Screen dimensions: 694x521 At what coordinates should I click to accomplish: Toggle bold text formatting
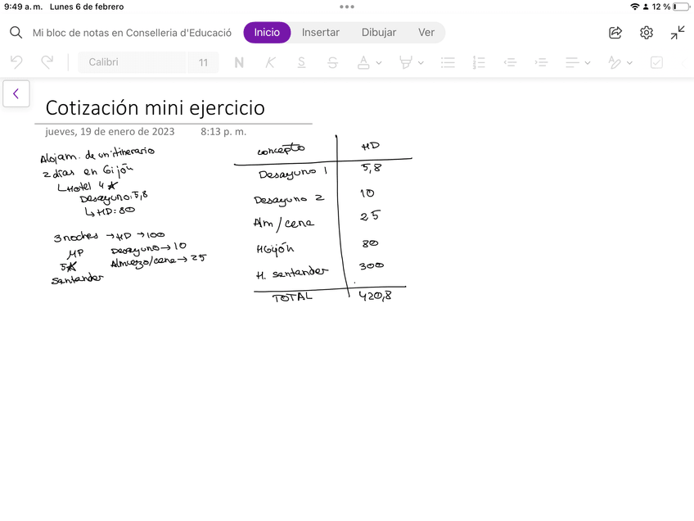point(239,62)
